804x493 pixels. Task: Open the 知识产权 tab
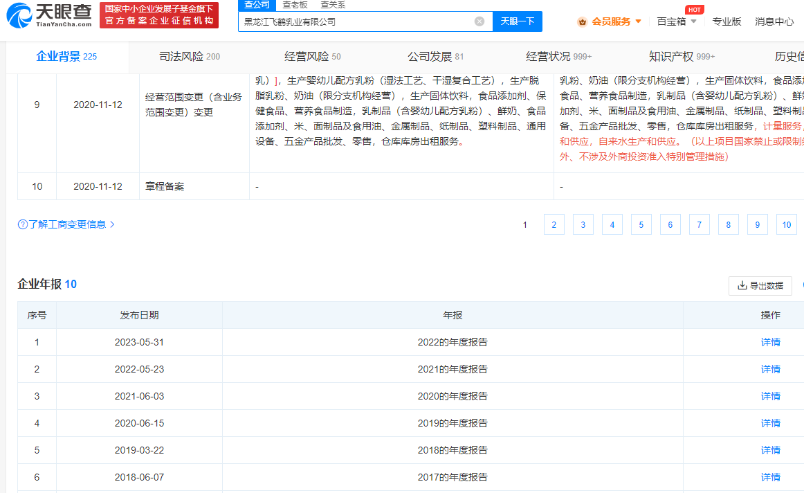click(x=682, y=56)
